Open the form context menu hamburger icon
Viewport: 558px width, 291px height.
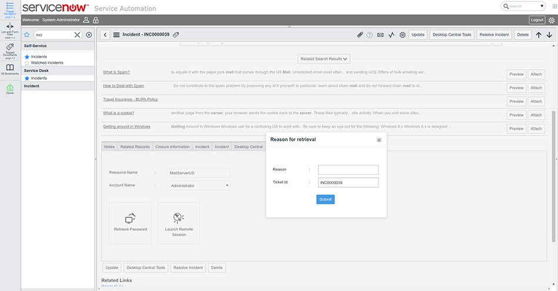click(x=116, y=35)
